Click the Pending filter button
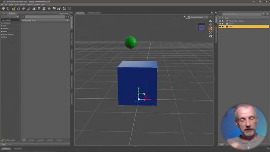The width and height of the screenshot is (270, 152). (x=59, y=140)
